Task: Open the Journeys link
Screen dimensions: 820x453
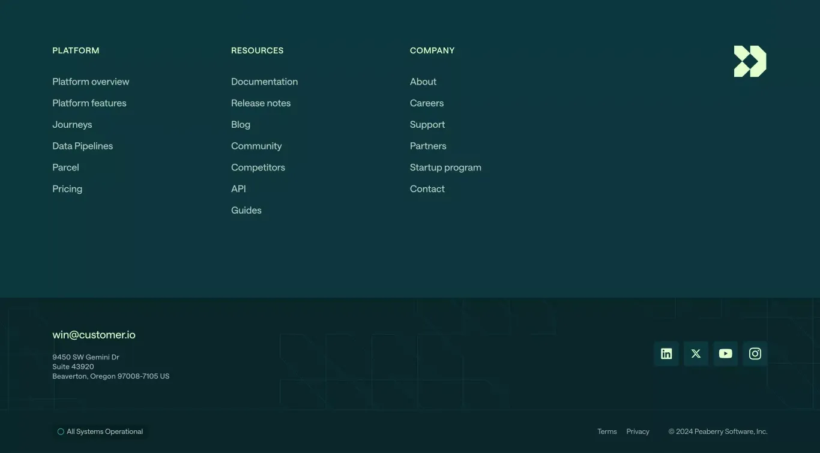Action: tap(72, 125)
